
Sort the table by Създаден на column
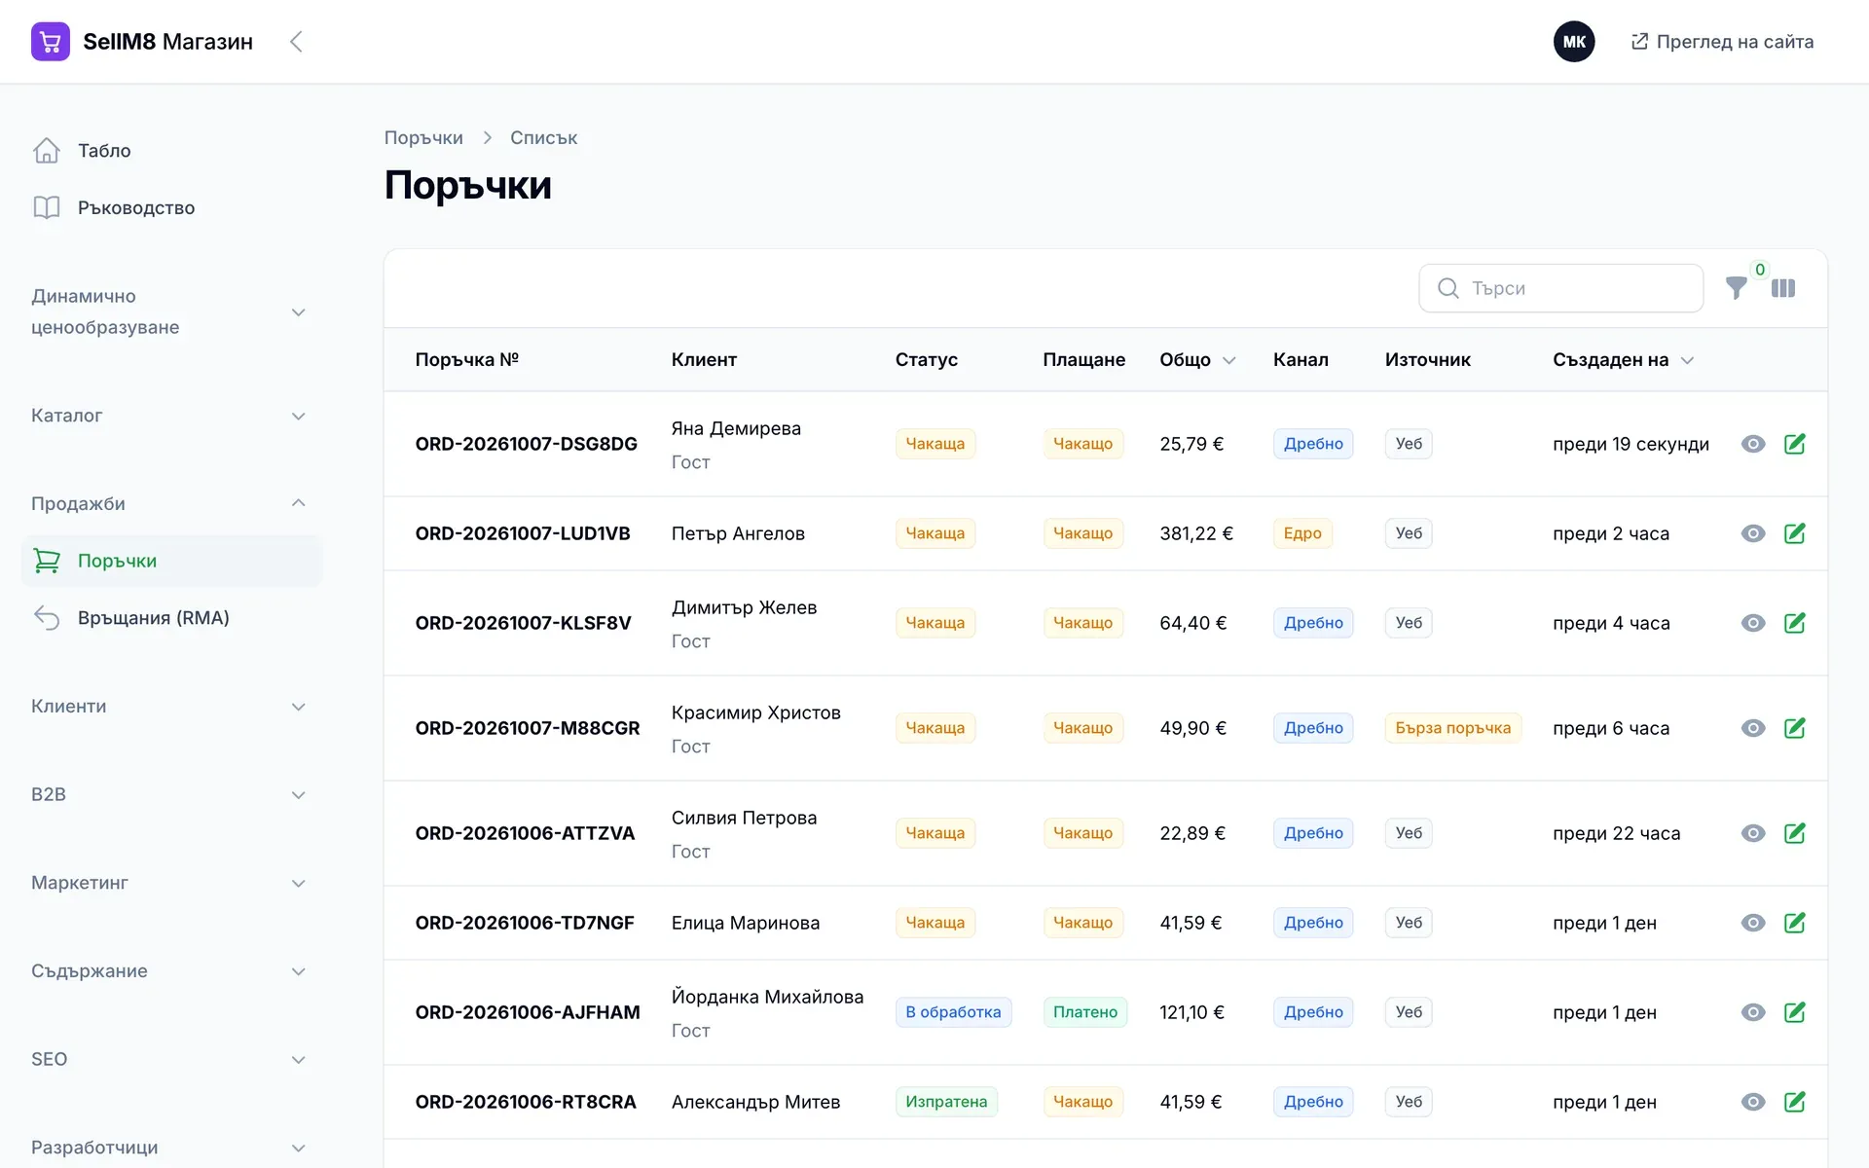click(x=1623, y=360)
